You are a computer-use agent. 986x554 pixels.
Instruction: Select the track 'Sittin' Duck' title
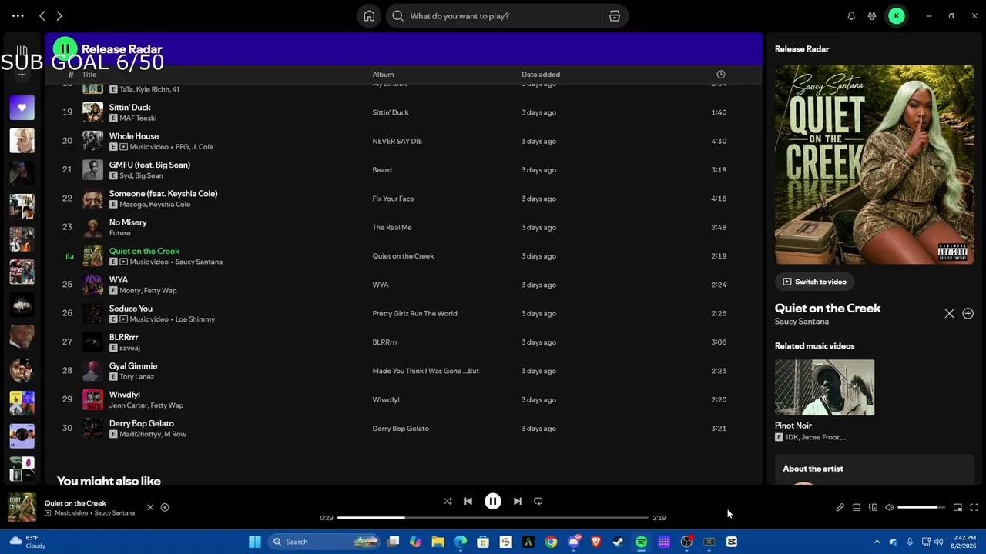(129, 107)
